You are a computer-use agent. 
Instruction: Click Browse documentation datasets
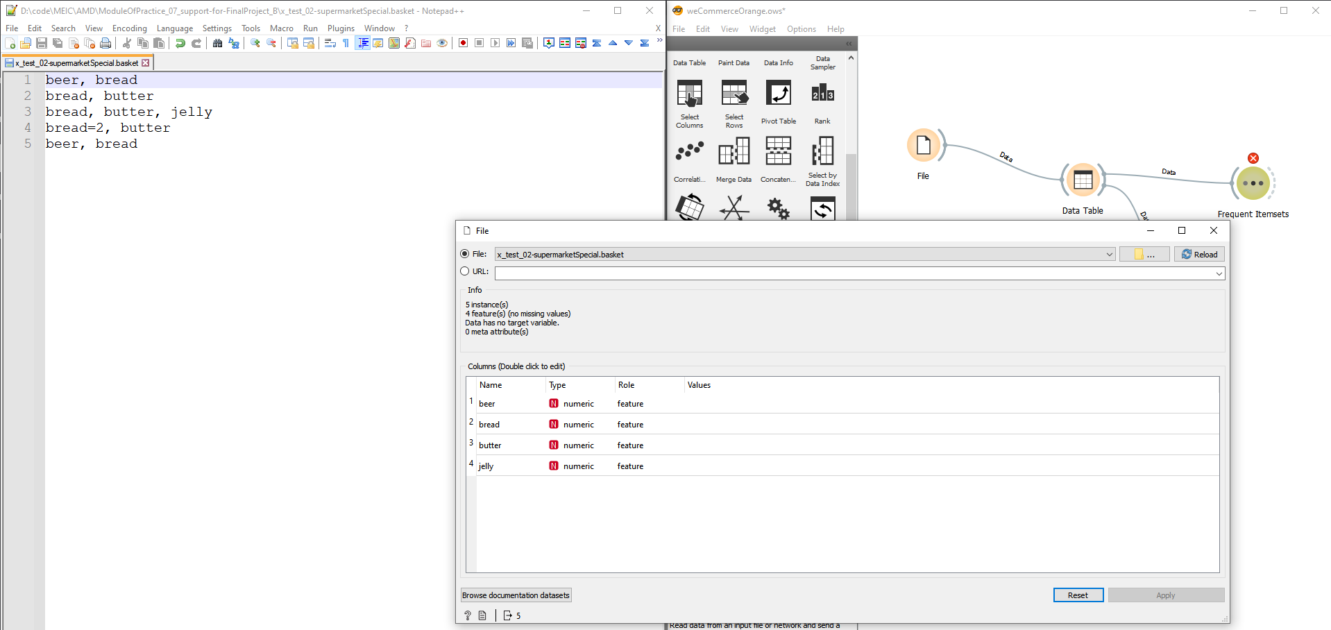pyautogui.click(x=516, y=595)
